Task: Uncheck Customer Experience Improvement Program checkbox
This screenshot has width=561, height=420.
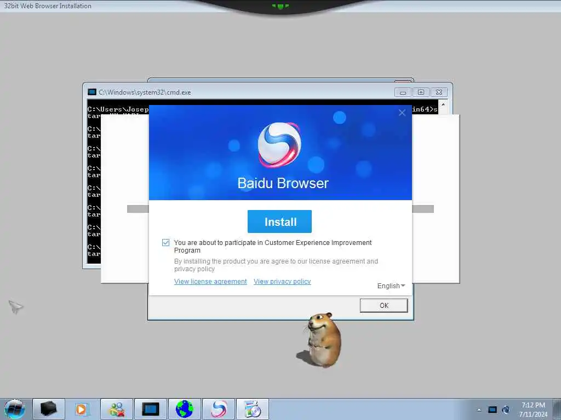Action: click(165, 242)
